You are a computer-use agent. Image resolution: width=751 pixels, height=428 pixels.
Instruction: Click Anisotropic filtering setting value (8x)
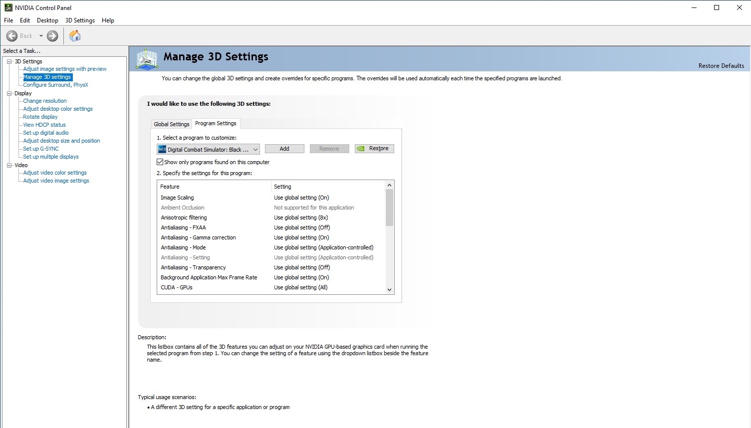tap(301, 217)
